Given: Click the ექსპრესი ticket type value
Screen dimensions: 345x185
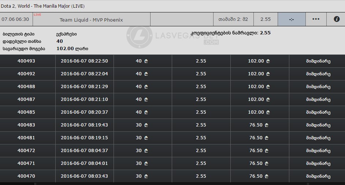Looking at the screenshot, I should click(66, 34).
